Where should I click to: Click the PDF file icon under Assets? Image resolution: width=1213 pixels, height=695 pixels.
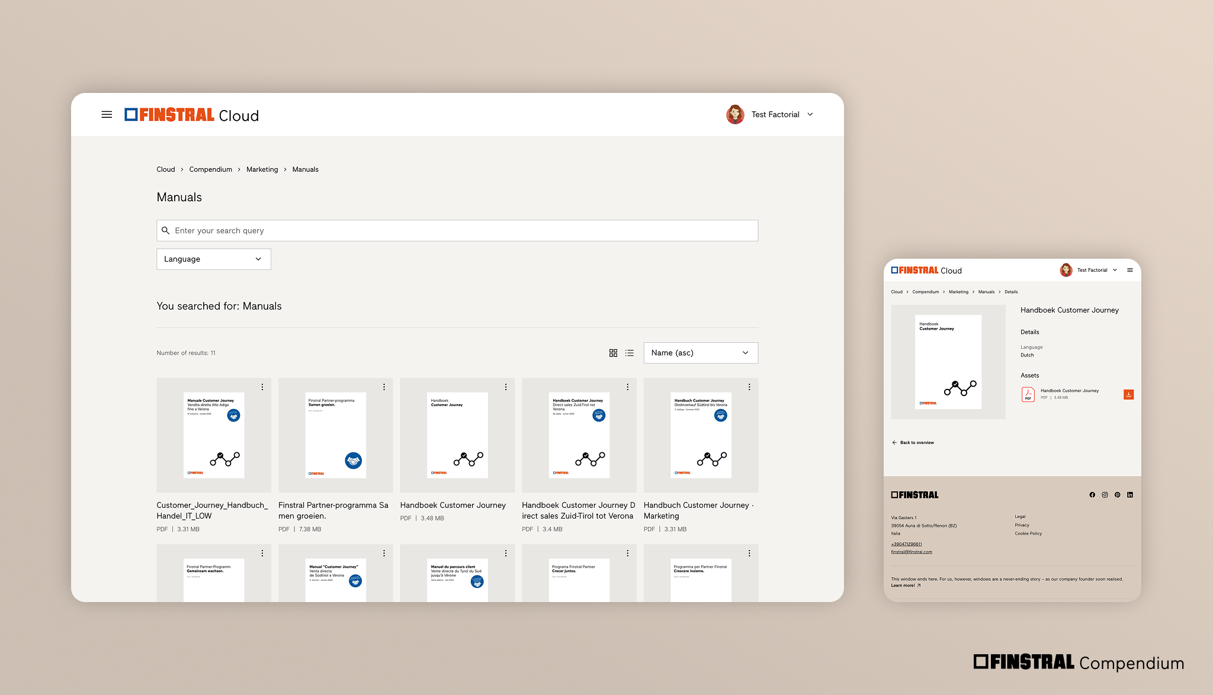(1028, 394)
